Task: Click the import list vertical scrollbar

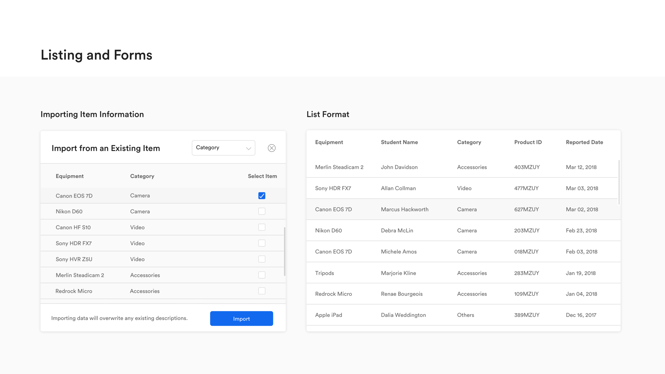Action: click(285, 251)
